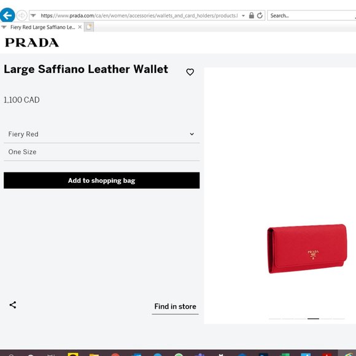Click the refresh page icon
The height and width of the screenshot is (356, 356).
click(x=260, y=16)
